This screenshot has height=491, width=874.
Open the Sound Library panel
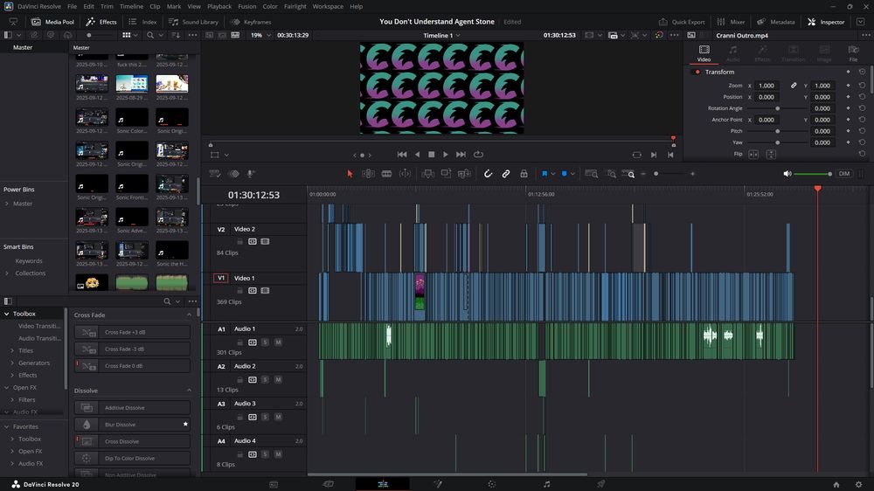click(x=194, y=22)
